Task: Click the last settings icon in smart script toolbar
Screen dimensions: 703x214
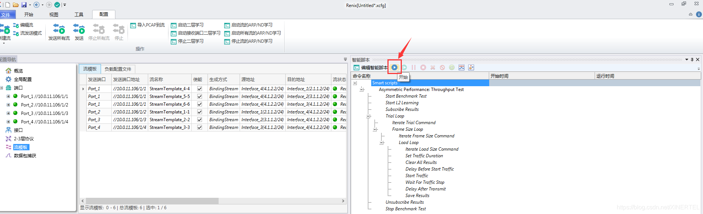Action: tap(471, 67)
